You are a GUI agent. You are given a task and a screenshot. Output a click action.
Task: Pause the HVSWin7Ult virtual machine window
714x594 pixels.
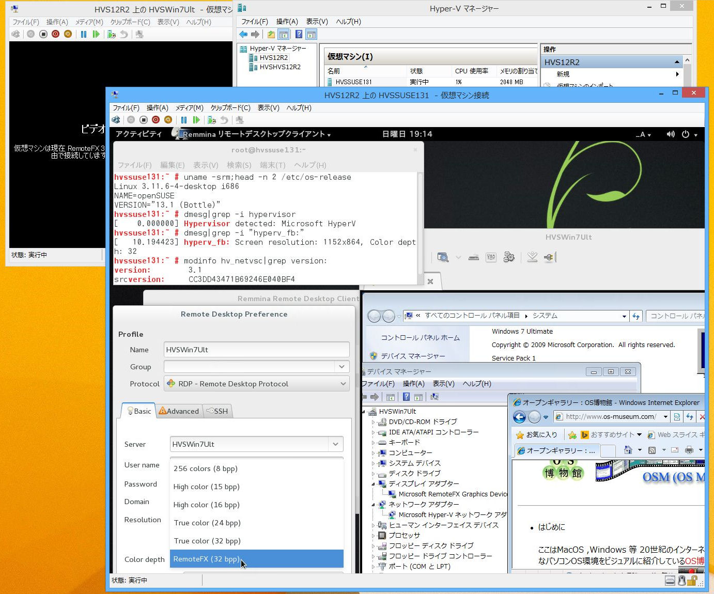(x=84, y=34)
